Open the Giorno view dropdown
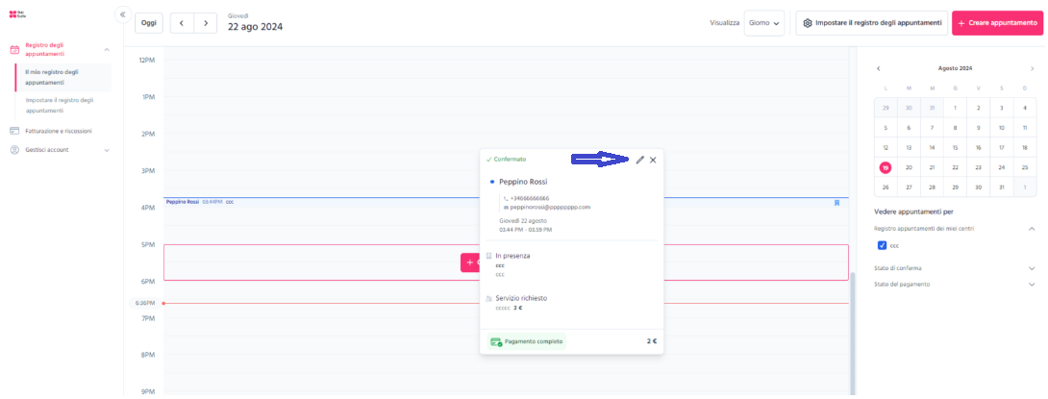1048x399 pixels. point(764,23)
